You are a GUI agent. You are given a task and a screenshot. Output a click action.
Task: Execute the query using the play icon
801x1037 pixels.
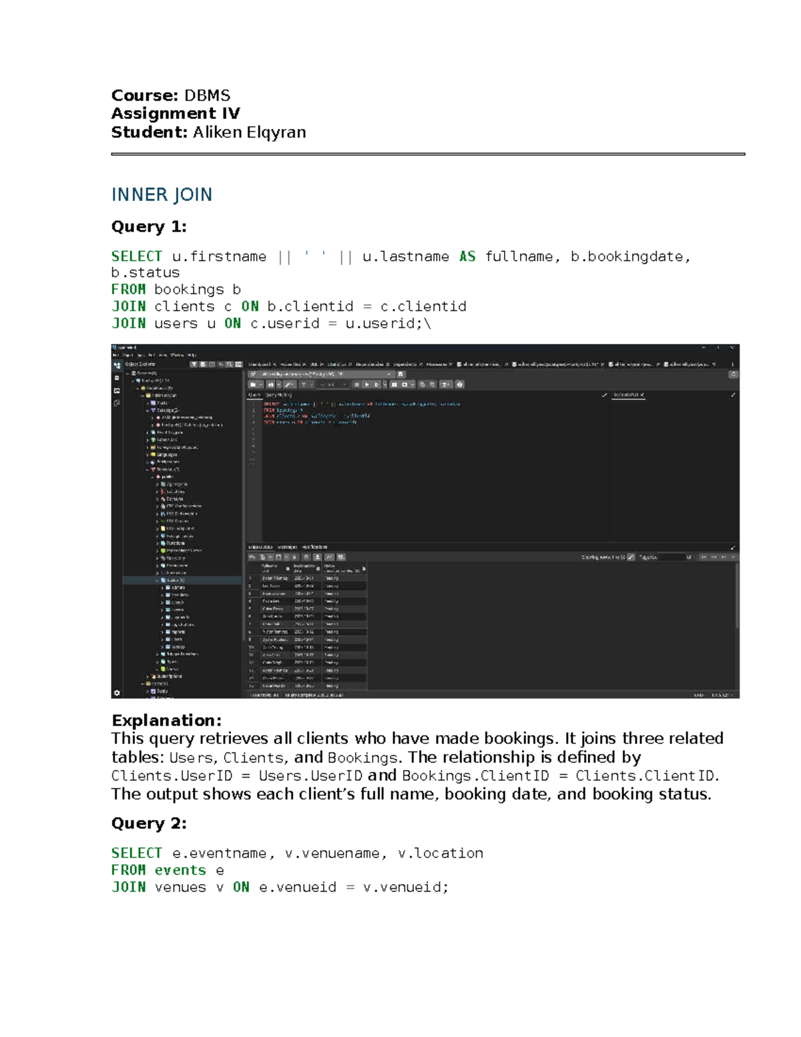[368, 384]
